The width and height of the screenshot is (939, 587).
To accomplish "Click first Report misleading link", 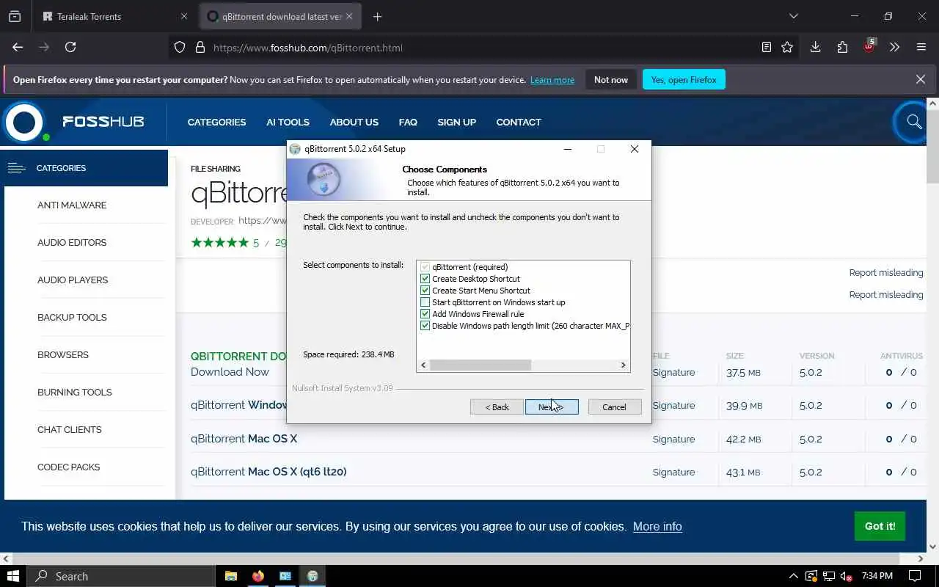I will pyautogui.click(x=886, y=272).
